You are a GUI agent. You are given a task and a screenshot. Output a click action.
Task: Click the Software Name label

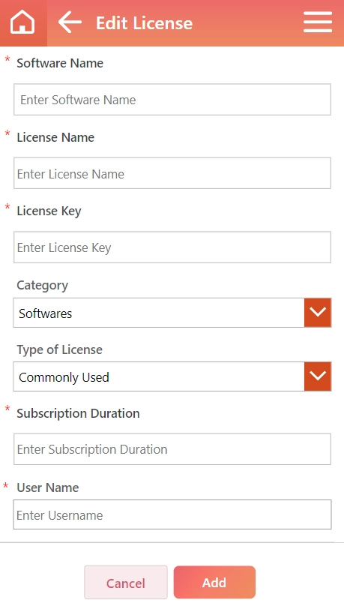pos(60,63)
